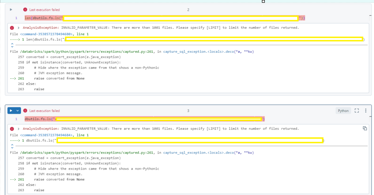The height and width of the screenshot is (195, 374).
Task: Toggle traceback collapse arrows in cell 2 output
Action: pos(12,45)
